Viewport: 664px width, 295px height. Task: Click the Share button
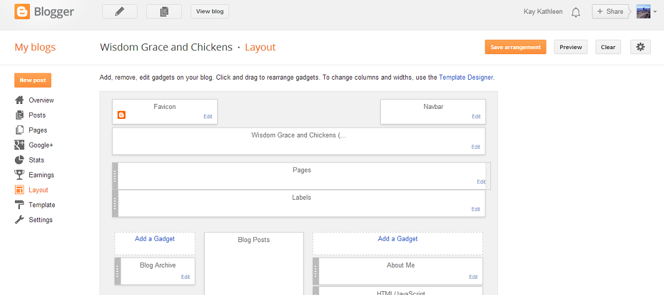[x=610, y=11]
